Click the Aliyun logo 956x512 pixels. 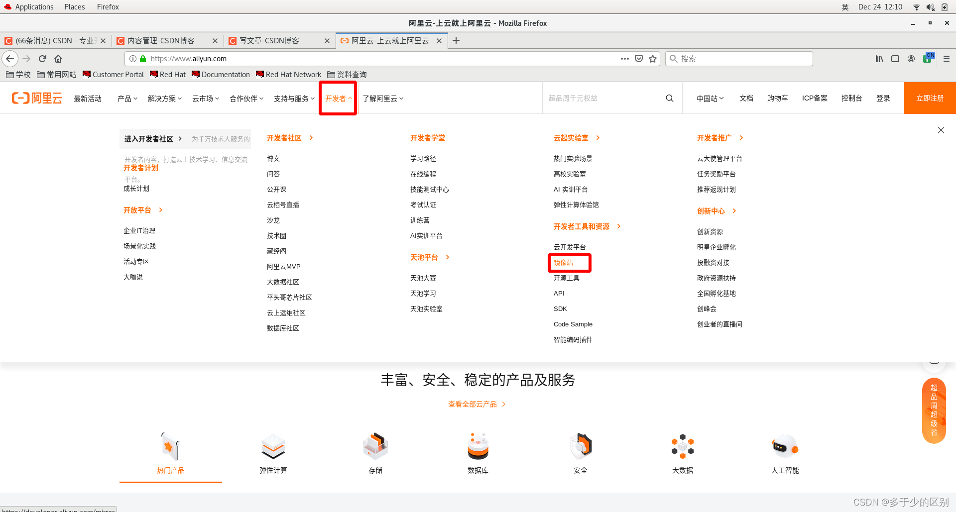[x=36, y=98]
